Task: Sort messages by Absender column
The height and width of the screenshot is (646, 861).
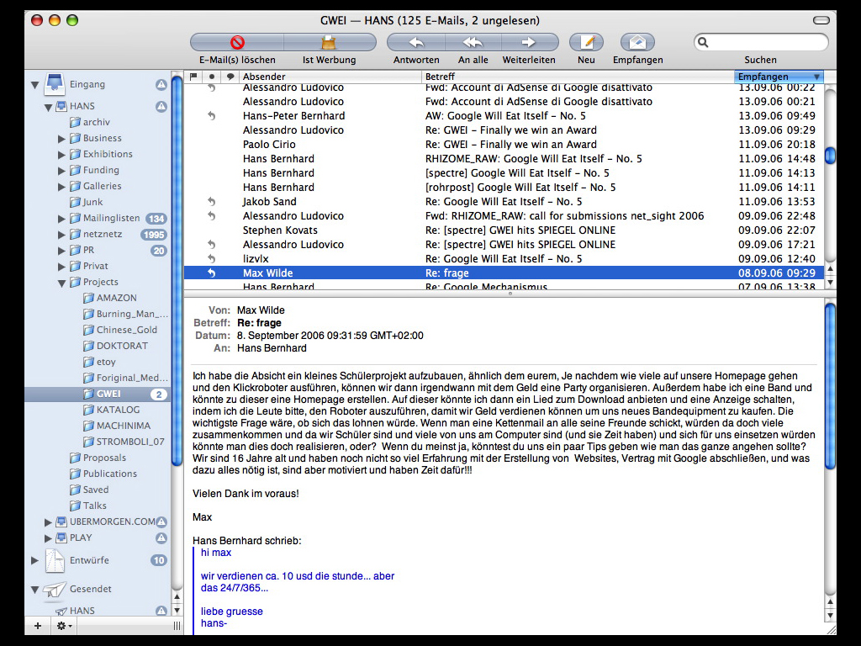Action: [328, 77]
